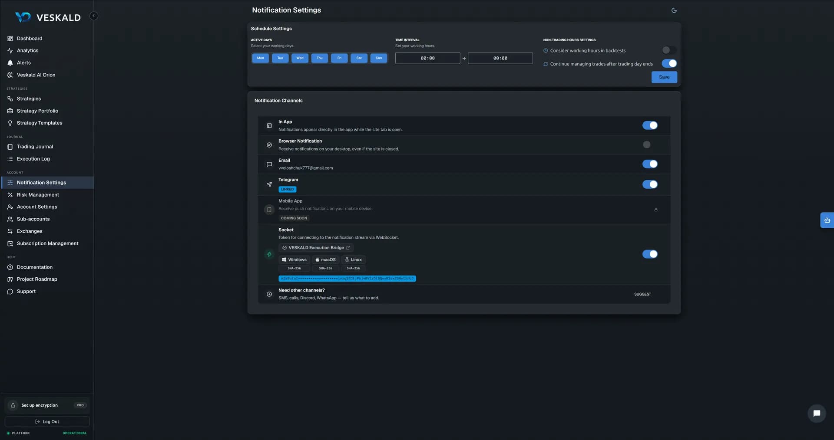This screenshot has width=834, height=440.
Task: Click the Subscription Management icon
Action: click(x=10, y=243)
